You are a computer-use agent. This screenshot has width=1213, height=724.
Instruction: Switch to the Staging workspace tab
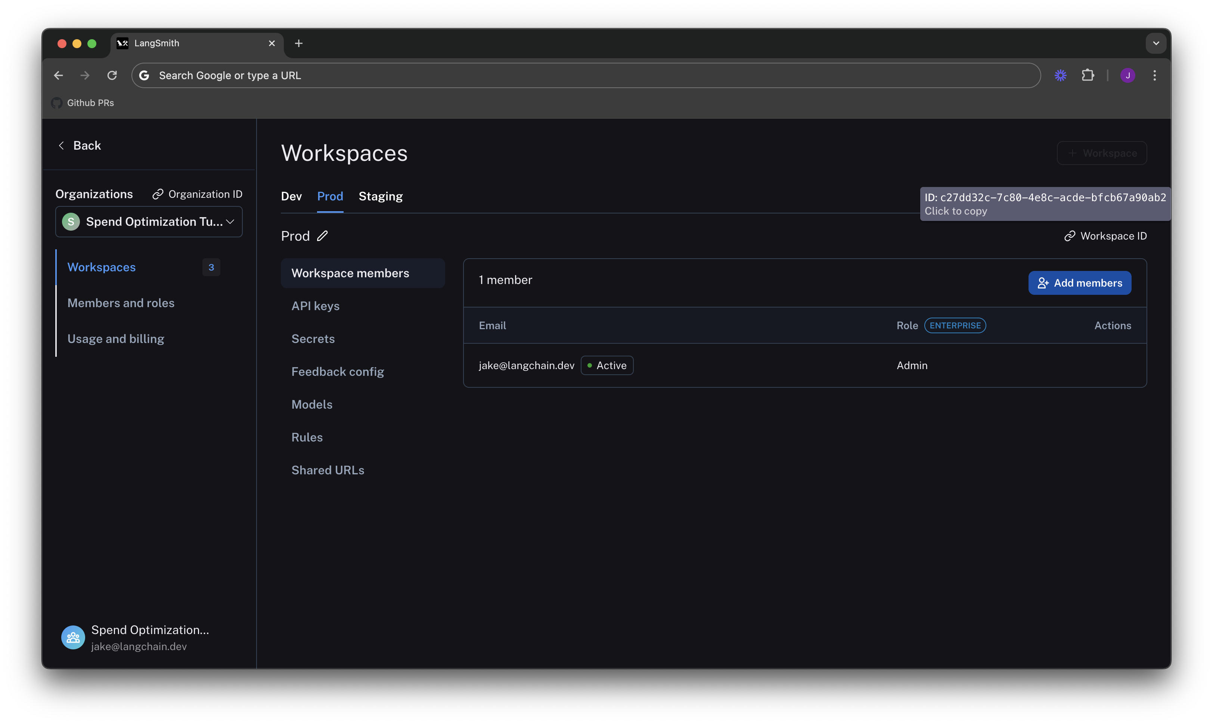point(380,197)
